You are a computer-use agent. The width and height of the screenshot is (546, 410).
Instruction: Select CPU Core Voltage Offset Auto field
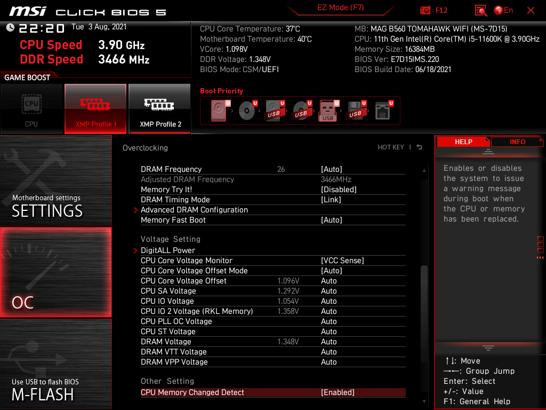tap(328, 281)
